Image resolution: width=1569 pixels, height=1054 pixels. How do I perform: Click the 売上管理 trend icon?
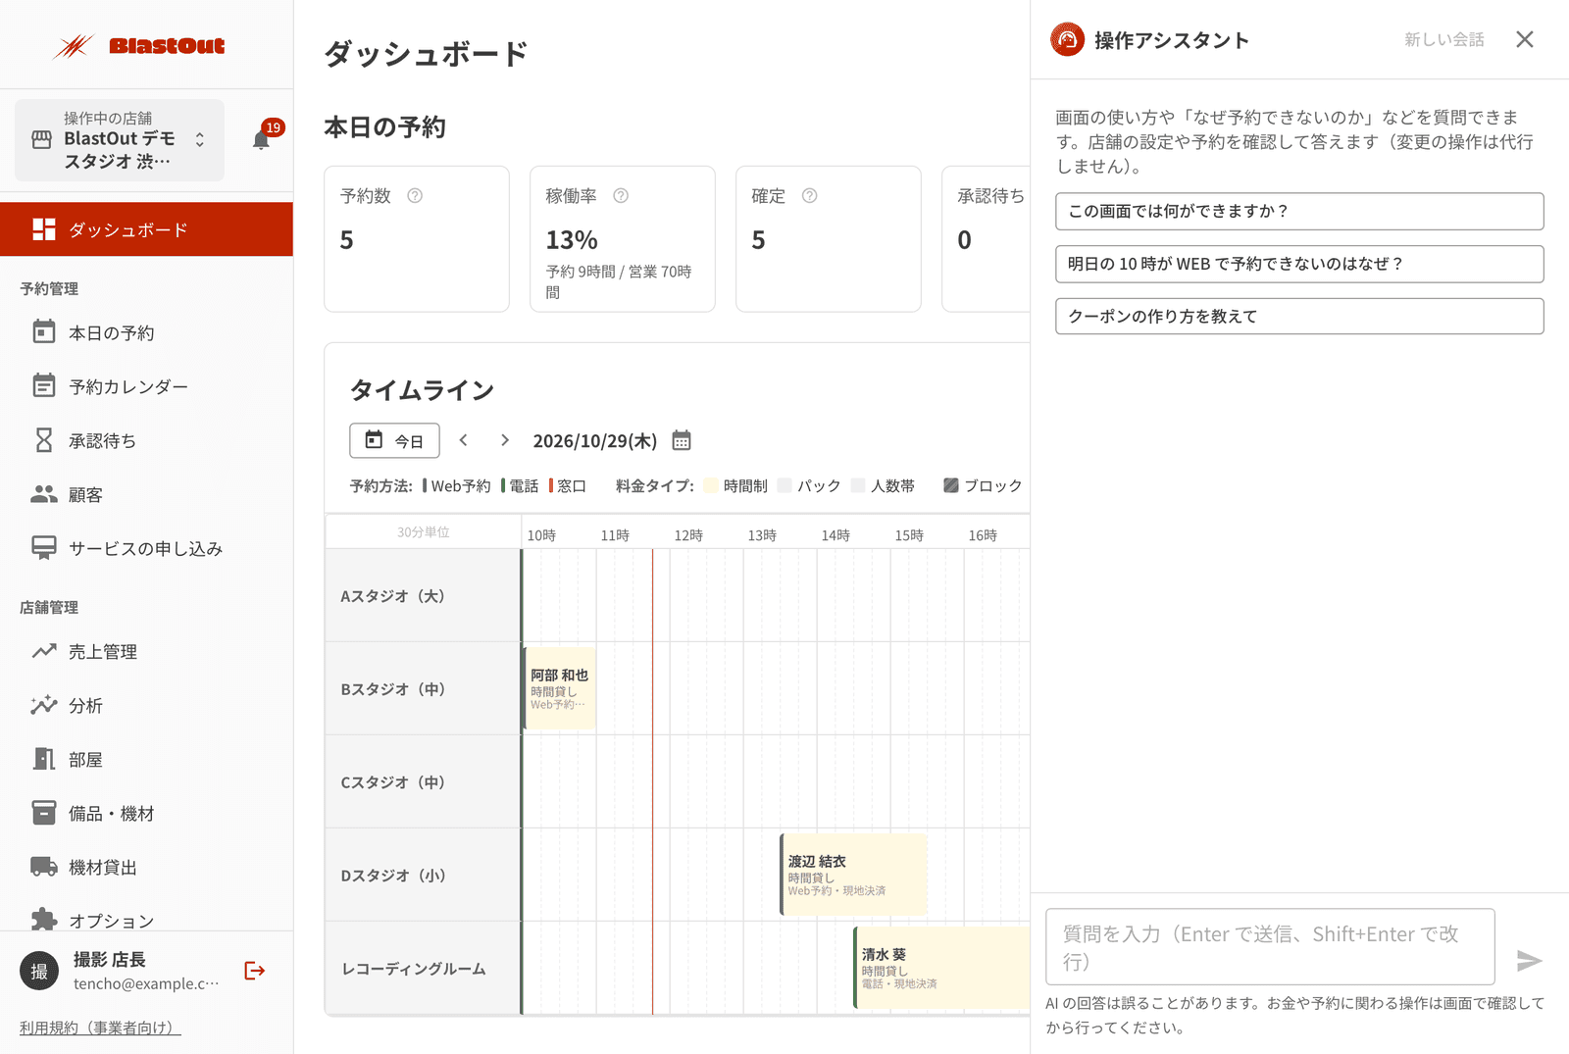point(44,651)
